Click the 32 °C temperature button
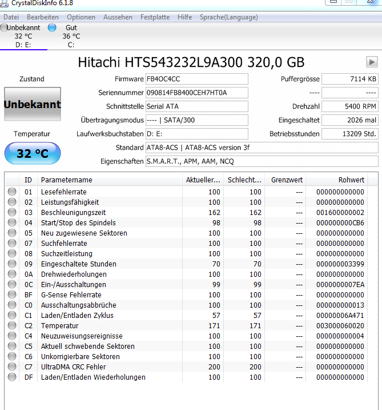Viewport: 382px width, 410px height. (x=33, y=153)
